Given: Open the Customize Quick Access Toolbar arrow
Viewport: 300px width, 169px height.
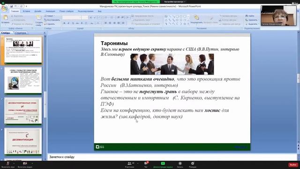Looking at the screenshot, I should (26, 6).
